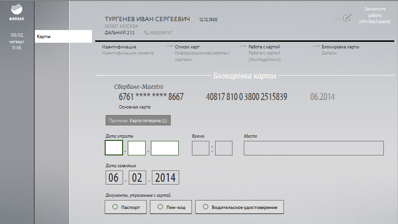Viewport: 398px width, 224px height.
Task: Click the birth date 12.12.1965
Action: pos(208,19)
